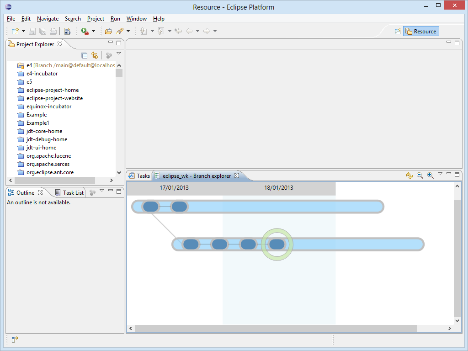Click the Open Perspective icon
468x351 pixels.
pos(398,32)
